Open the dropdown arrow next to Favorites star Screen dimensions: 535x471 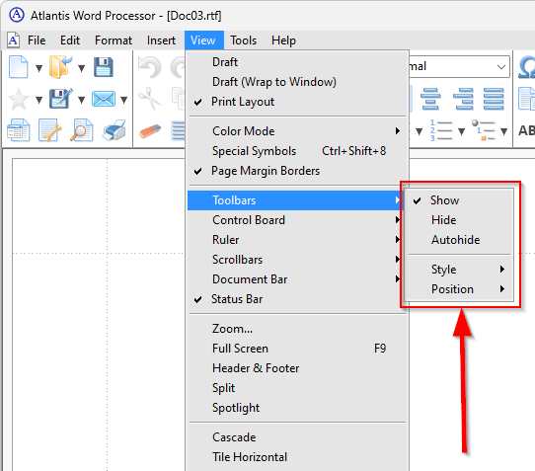tap(39, 100)
